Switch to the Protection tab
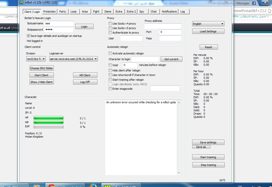Image resolution: width=272 pixels, height=187 pixels. [x=50, y=12]
